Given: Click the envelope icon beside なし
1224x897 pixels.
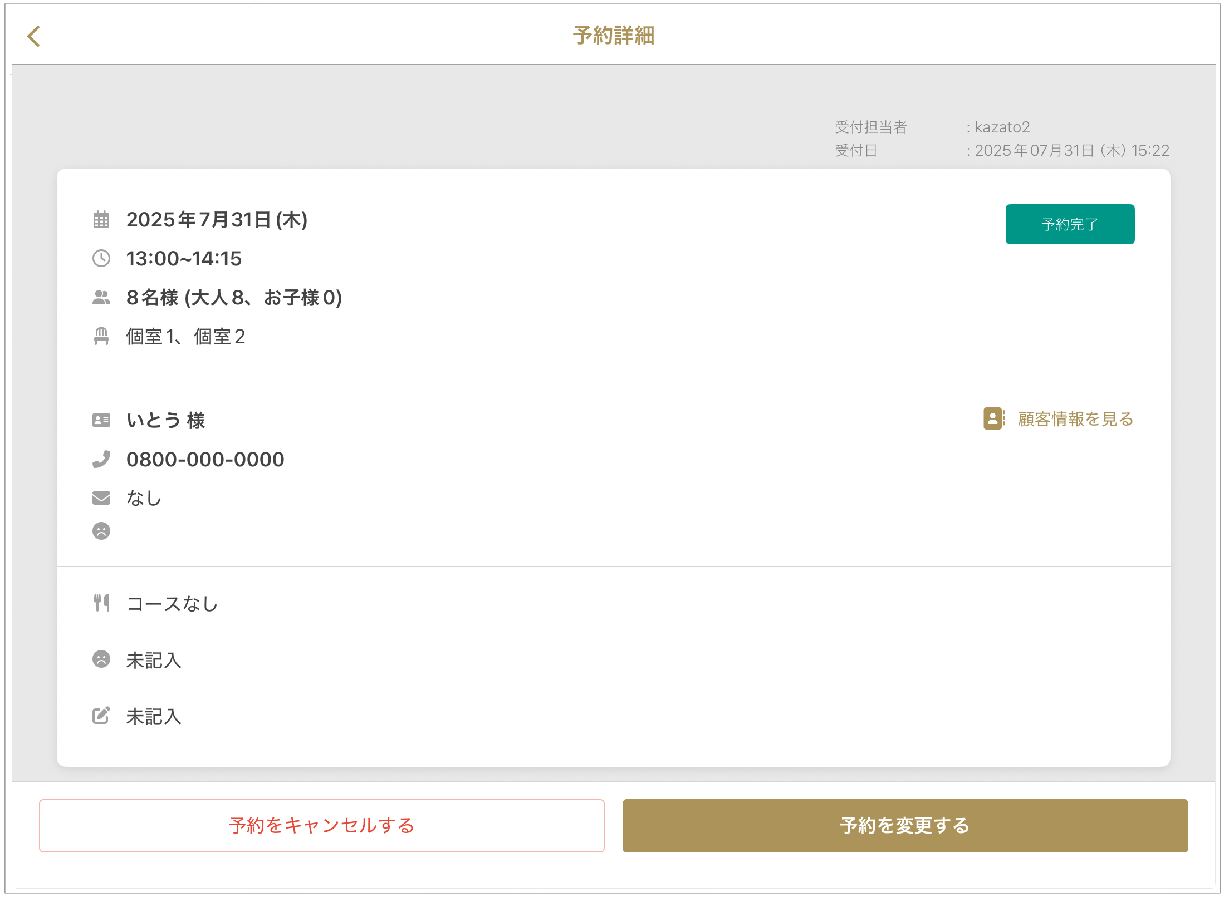Looking at the screenshot, I should click(x=101, y=497).
